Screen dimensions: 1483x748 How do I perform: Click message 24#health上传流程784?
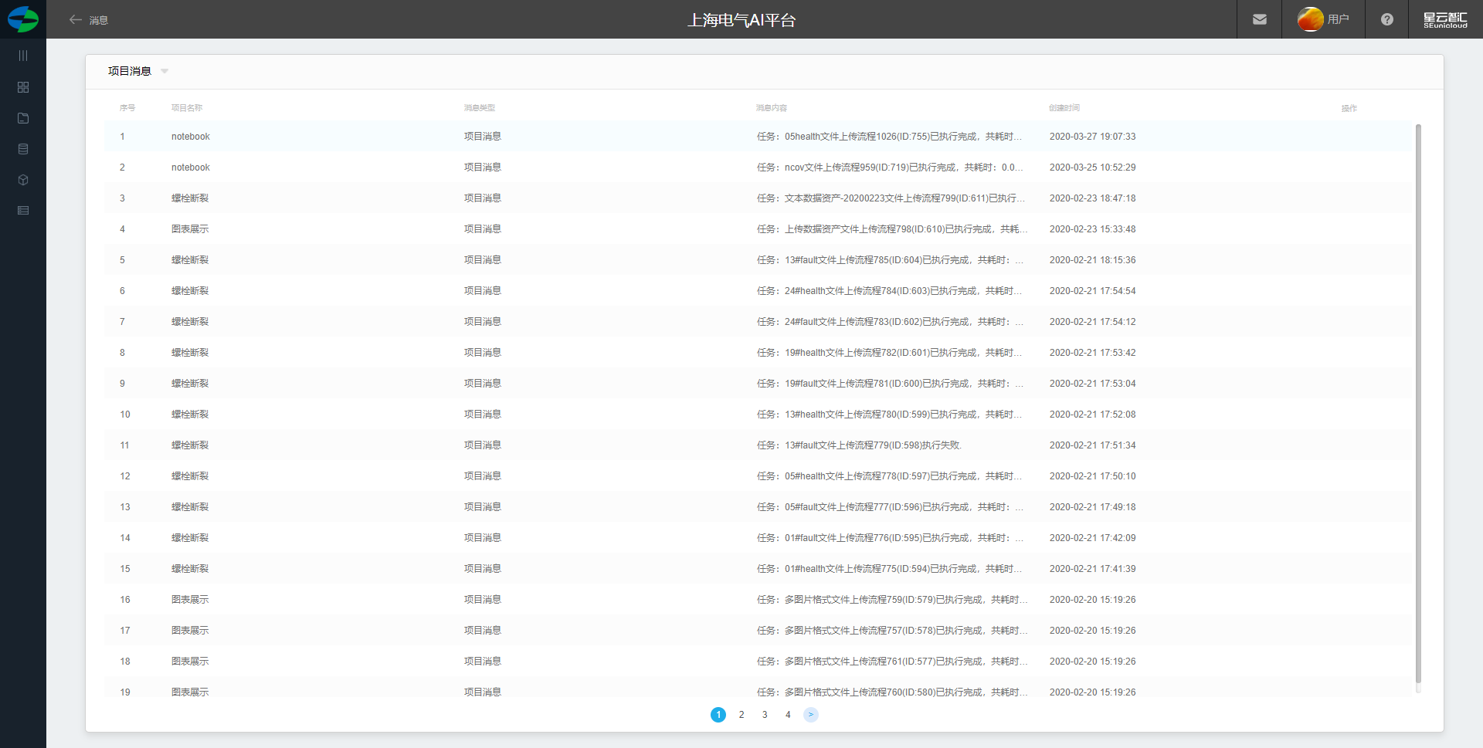tap(889, 291)
